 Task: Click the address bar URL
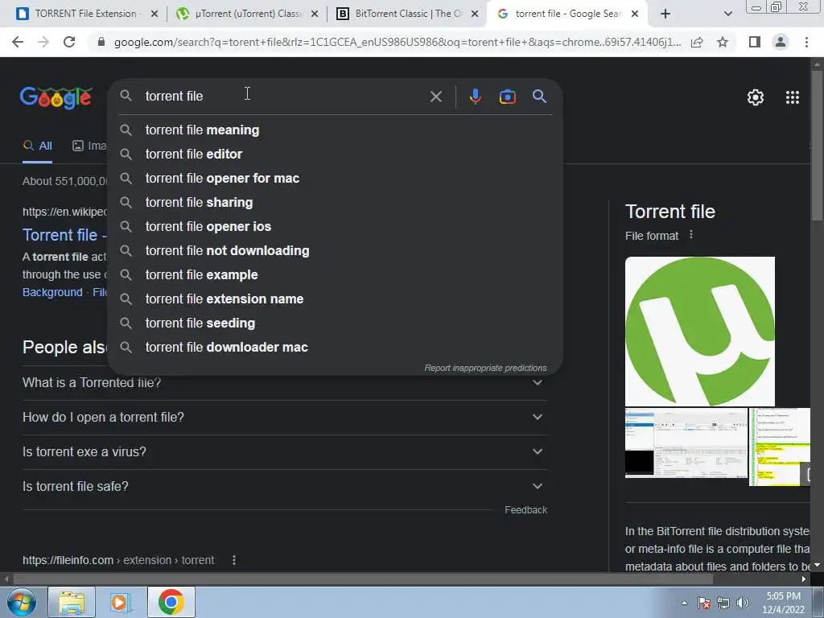398,42
